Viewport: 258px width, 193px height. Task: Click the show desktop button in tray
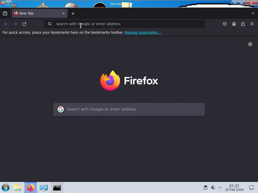(251, 187)
